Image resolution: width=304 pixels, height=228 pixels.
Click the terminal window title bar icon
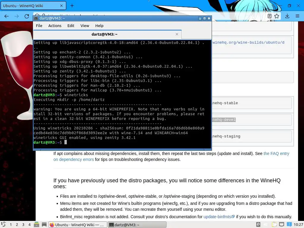36,18
